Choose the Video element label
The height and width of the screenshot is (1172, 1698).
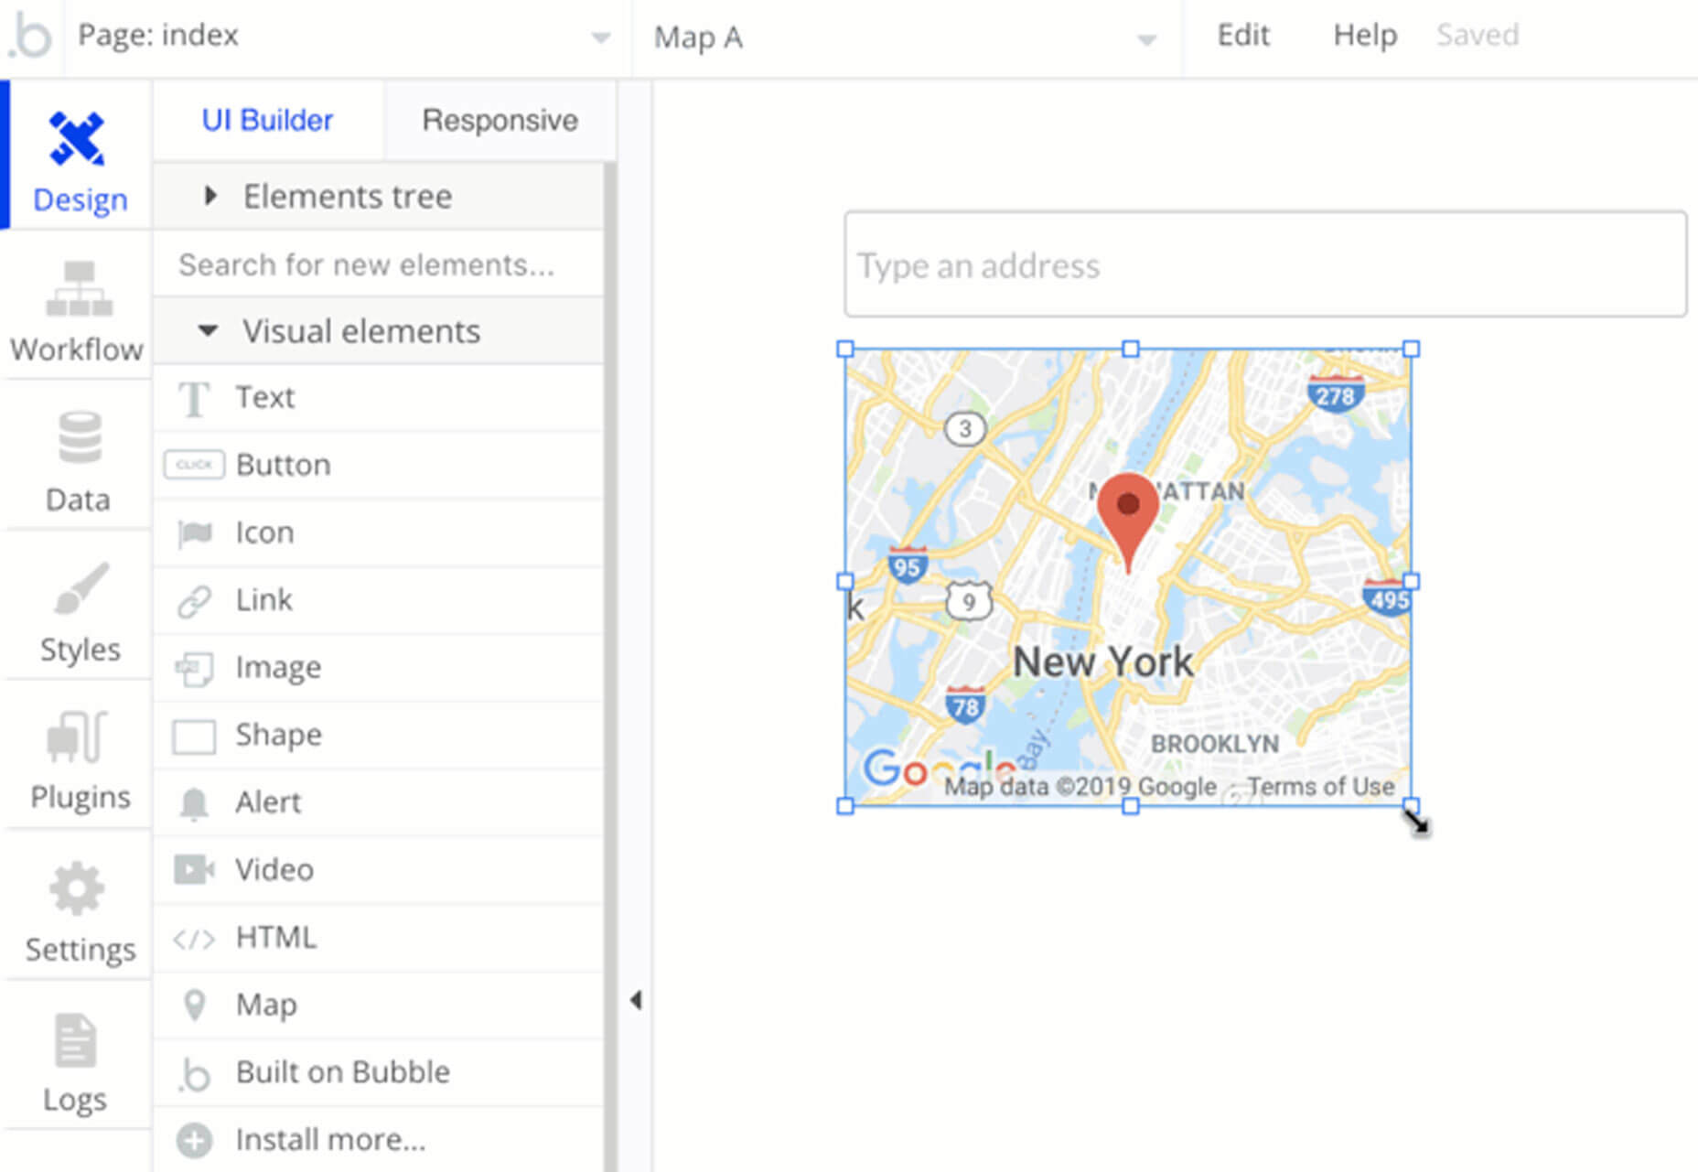[274, 869]
